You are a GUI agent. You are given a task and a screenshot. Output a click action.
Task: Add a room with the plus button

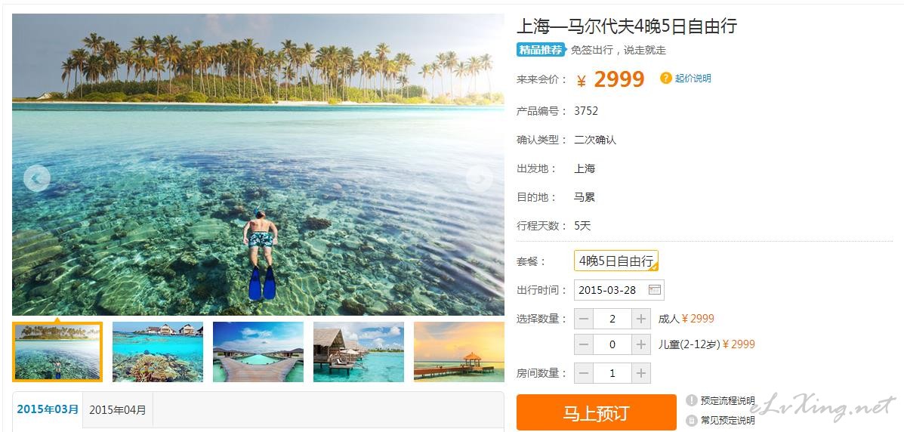pos(641,373)
